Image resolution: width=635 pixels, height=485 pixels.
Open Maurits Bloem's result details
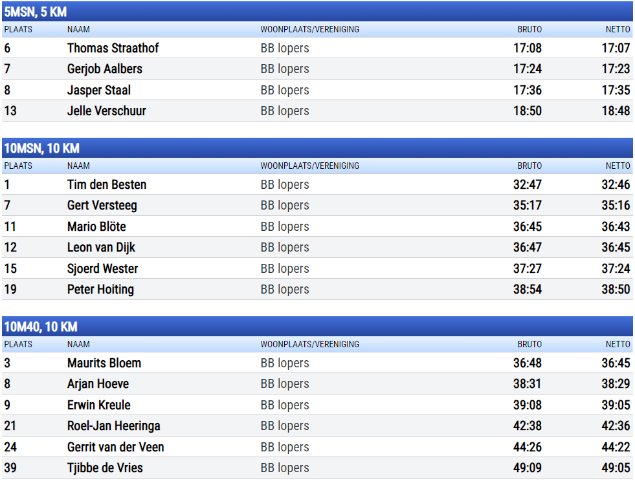pos(104,363)
